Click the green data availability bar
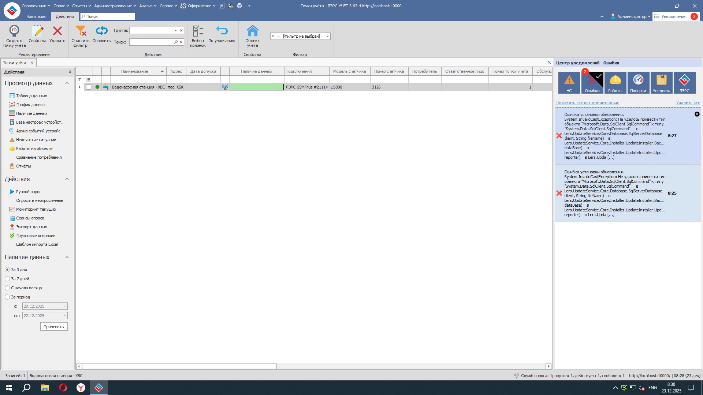Screen dimensions: 703x395 click(257, 87)
